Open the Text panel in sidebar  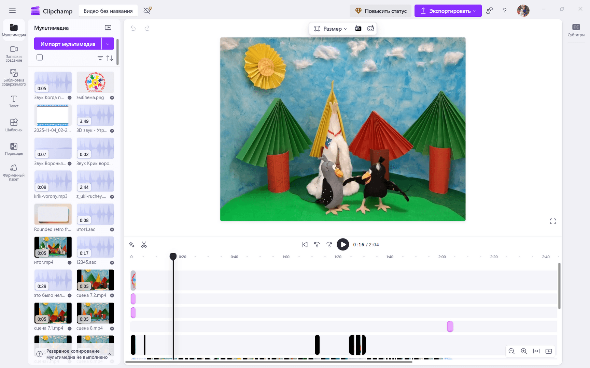pyautogui.click(x=14, y=102)
